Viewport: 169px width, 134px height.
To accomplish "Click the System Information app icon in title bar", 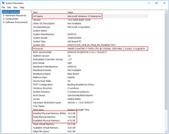I will 3,3.
